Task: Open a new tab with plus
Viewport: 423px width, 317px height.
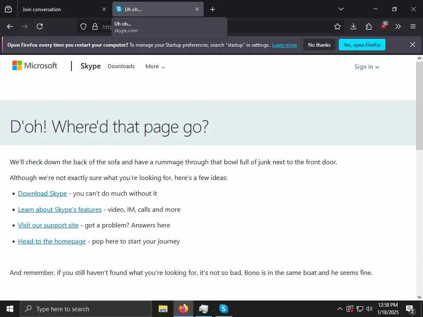Action: click(x=213, y=9)
